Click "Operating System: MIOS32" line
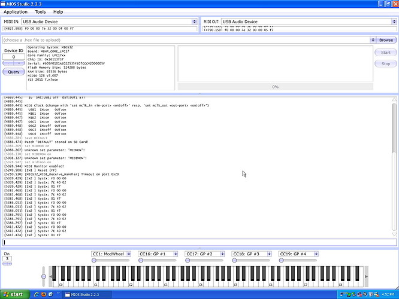399x299 pixels. (x=50, y=47)
